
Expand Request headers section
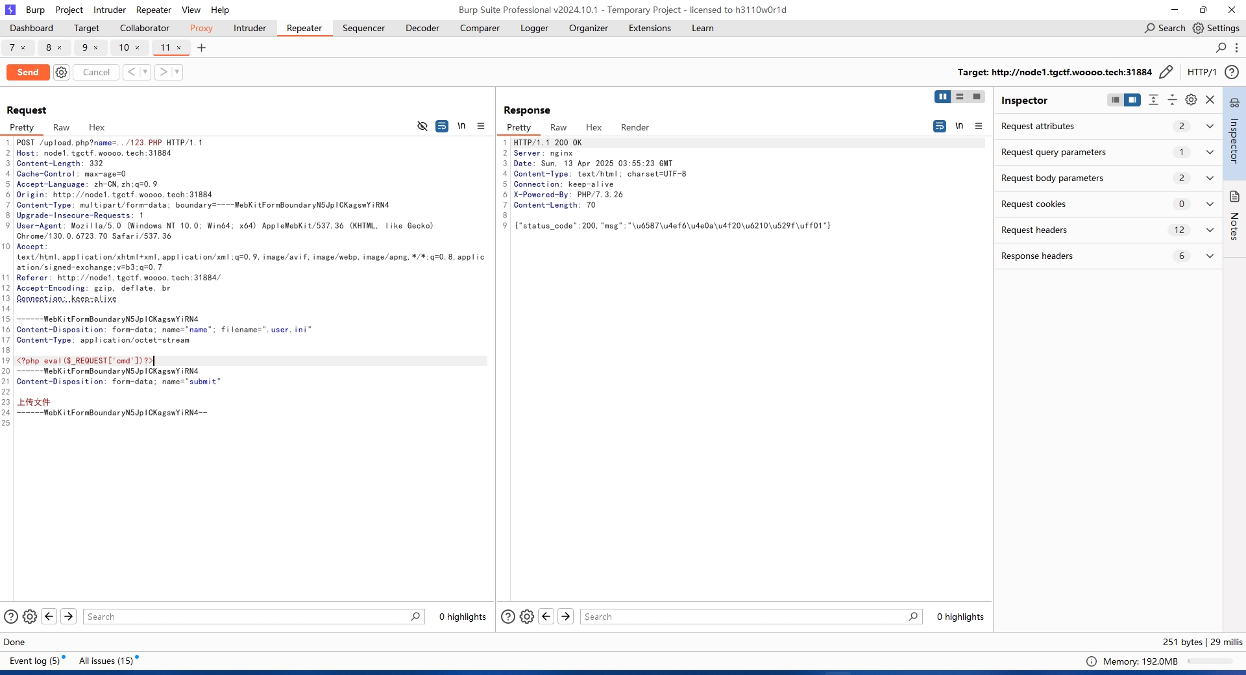pos(1210,230)
